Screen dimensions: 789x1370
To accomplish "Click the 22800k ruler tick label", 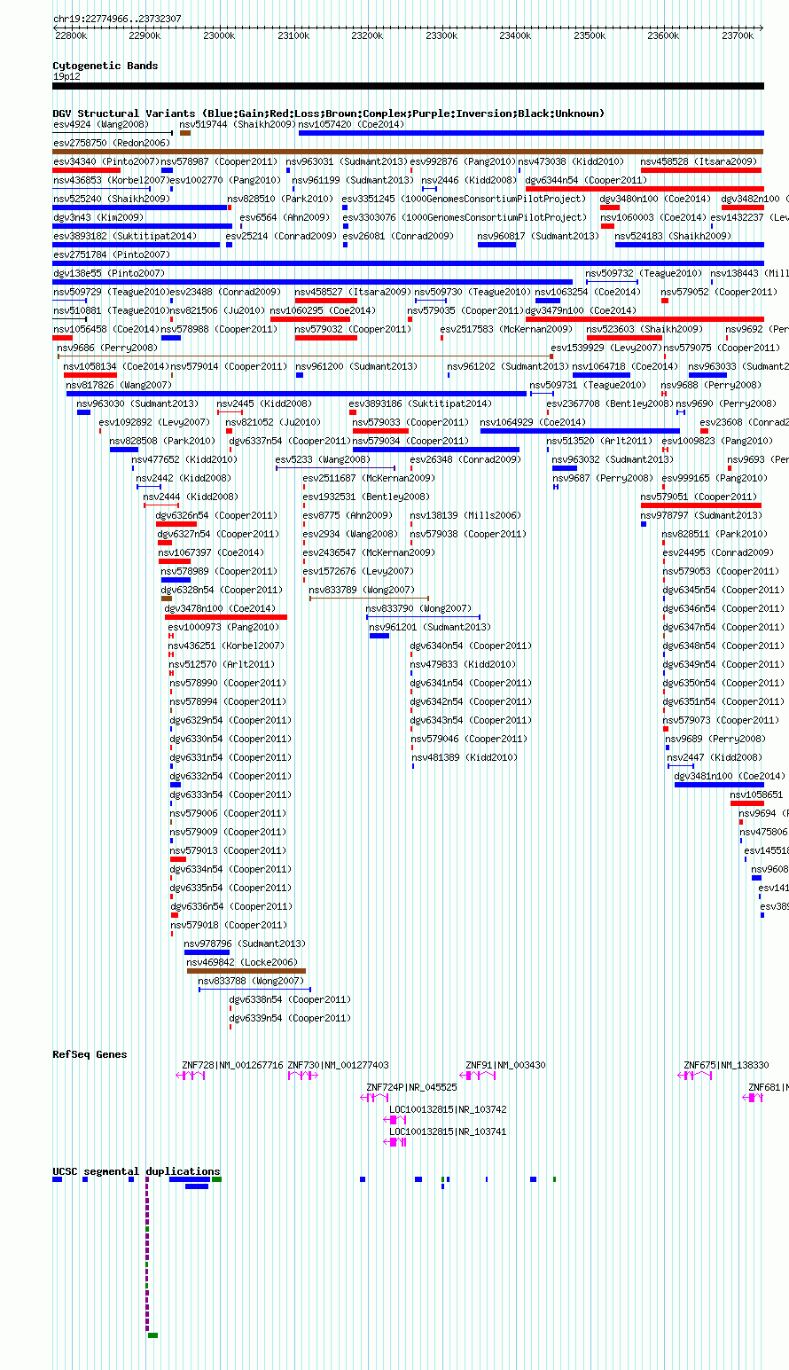I will (71, 35).
